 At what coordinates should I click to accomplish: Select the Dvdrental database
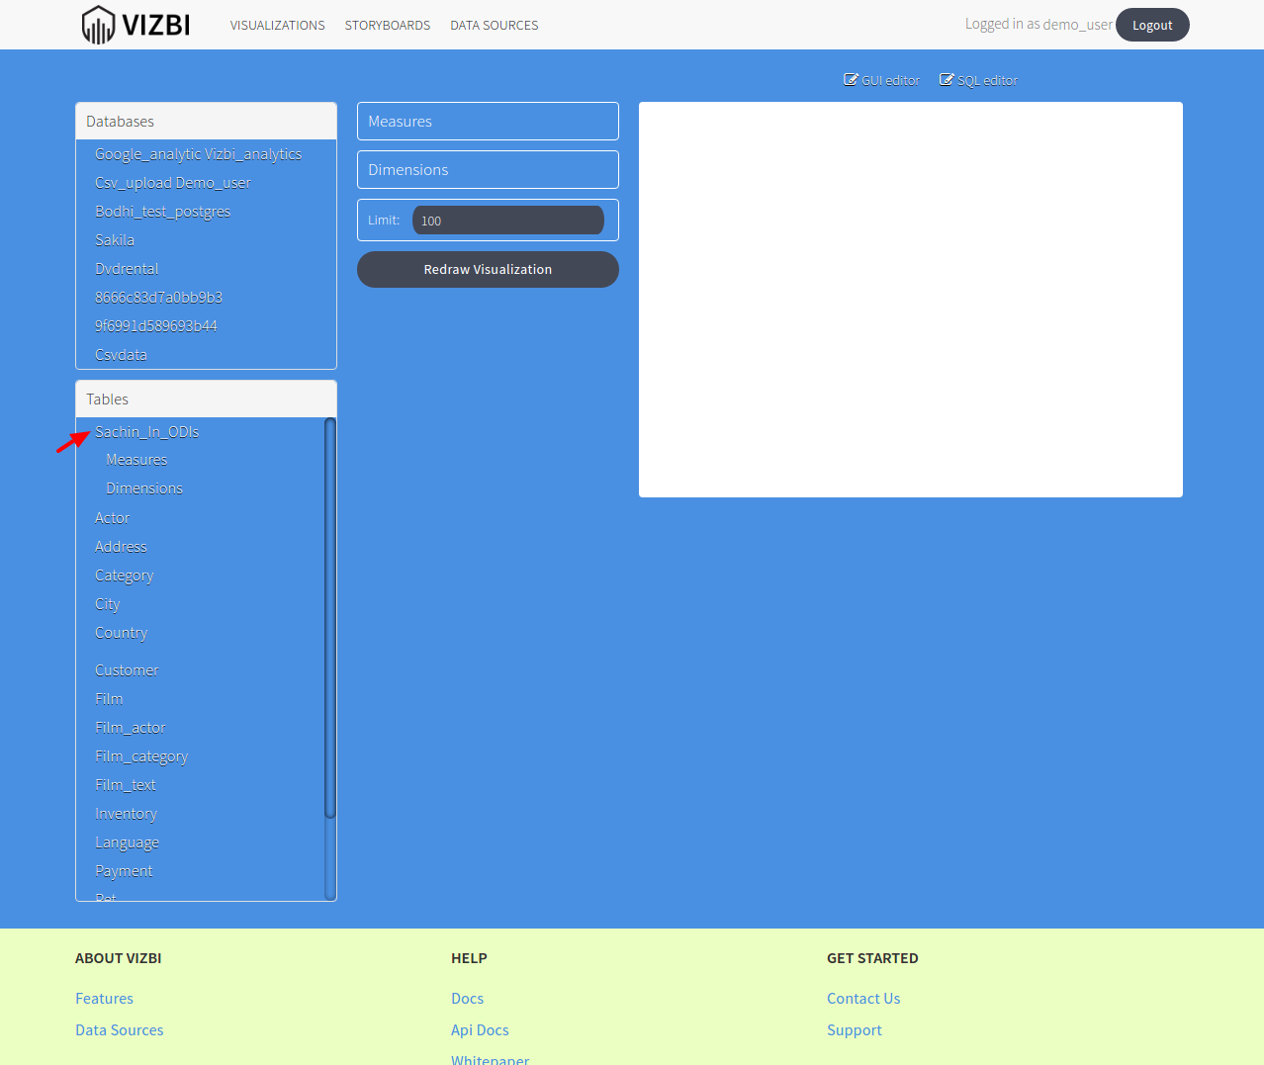click(127, 268)
